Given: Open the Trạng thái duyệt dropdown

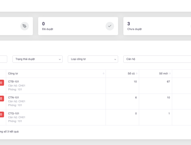Looking at the screenshot, I should pyautogui.click(x=37, y=59).
